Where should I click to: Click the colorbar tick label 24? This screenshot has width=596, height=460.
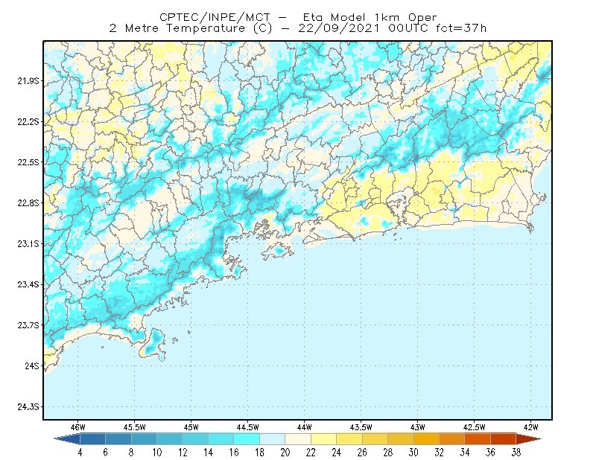337,453
